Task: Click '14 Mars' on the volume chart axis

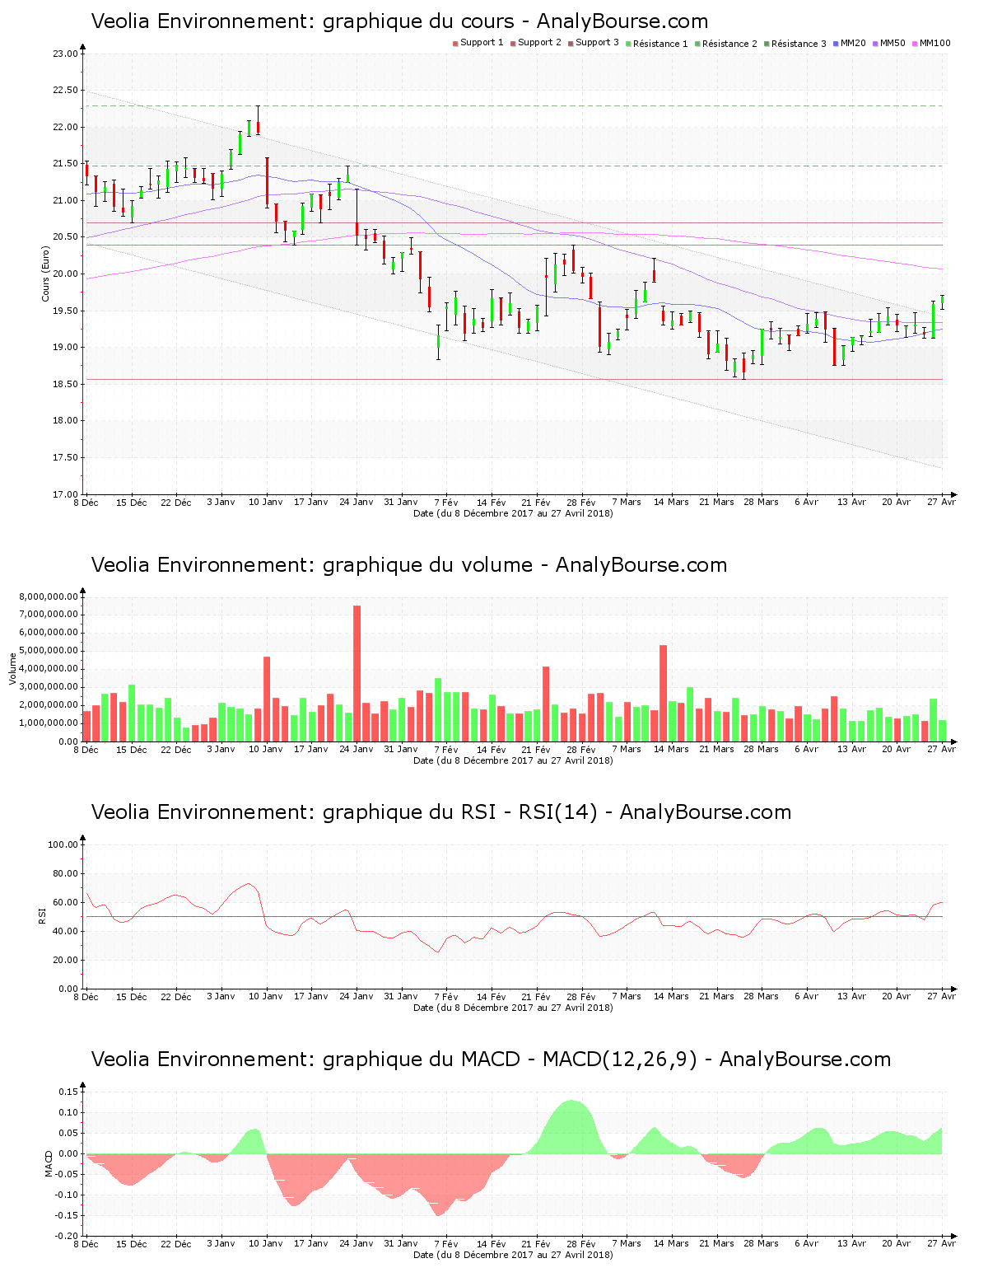Action: coord(672,750)
